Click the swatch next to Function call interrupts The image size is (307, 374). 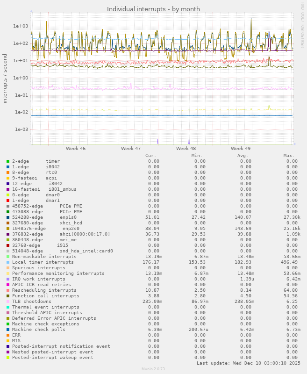coord(8,296)
